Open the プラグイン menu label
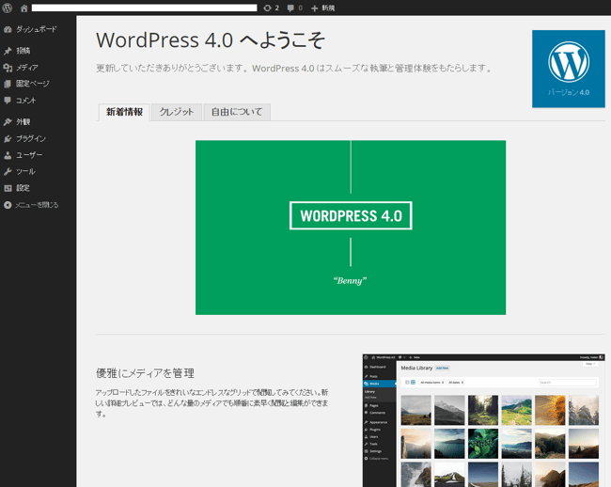Image resolution: width=611 pixels, height=487 pixels. click(x=31, y=139)
